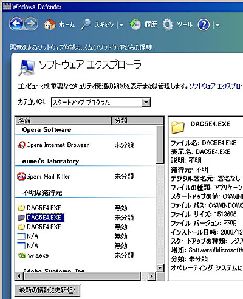Open the ソフトウェア エクスプローラ help link
This screenshot has width=243, height=299.
click(216, 86)
